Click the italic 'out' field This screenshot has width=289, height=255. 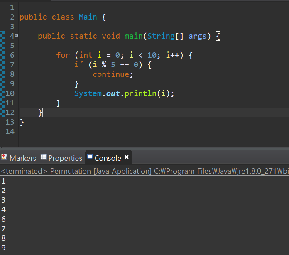(x=113, y=93)
